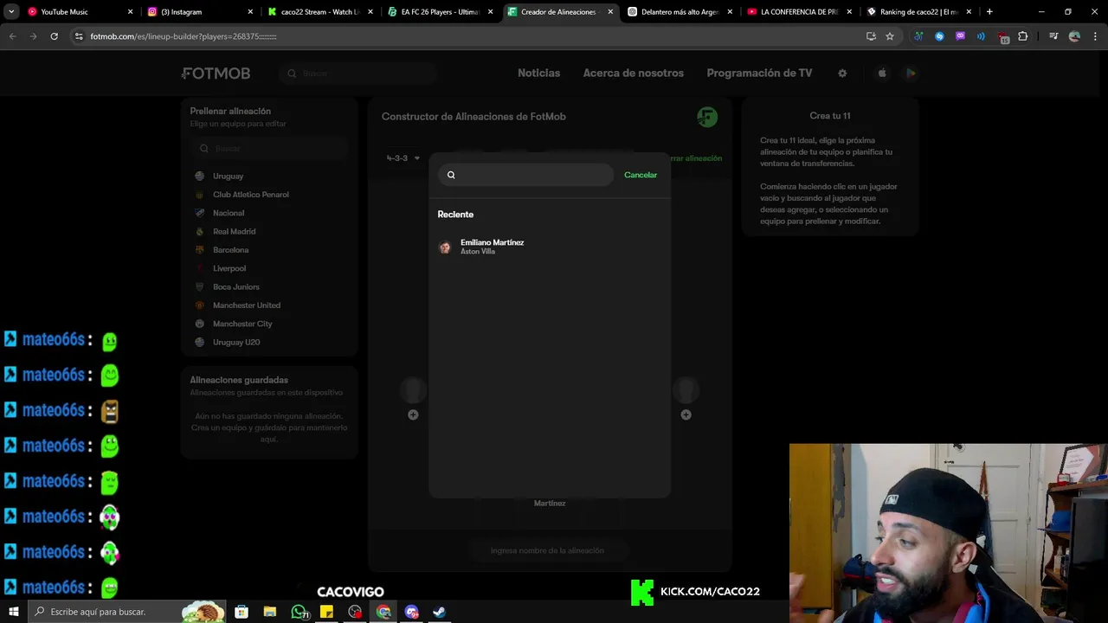Click the Martínez goalkeeper label on pitch
The width and height of the screenshot is (1108, 623).
pyautogui.click(x=550, y=504)
